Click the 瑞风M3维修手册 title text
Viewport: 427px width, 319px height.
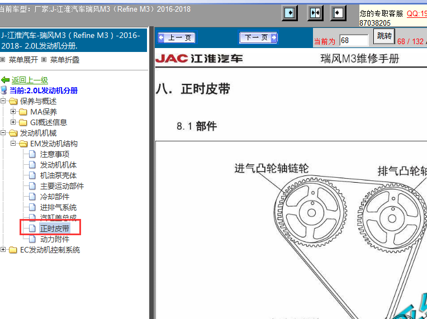click(x=360, y=59)
